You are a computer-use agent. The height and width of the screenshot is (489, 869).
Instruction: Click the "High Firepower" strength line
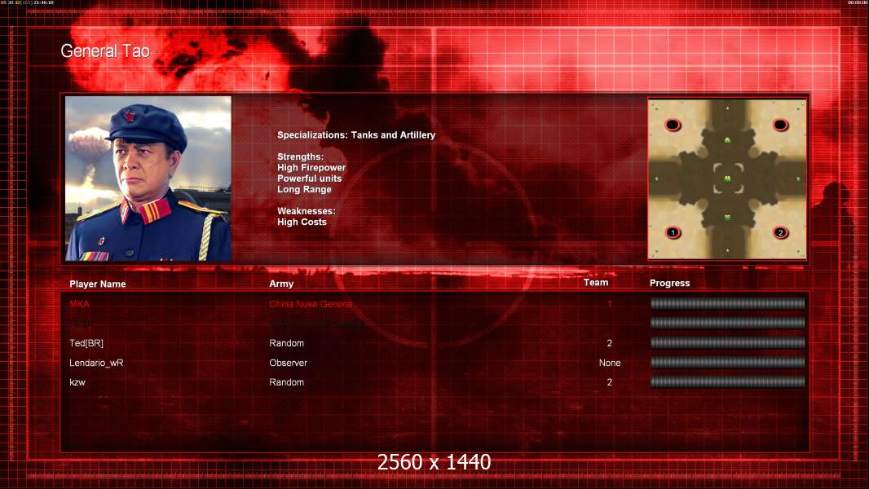click(x=311, y=168)
